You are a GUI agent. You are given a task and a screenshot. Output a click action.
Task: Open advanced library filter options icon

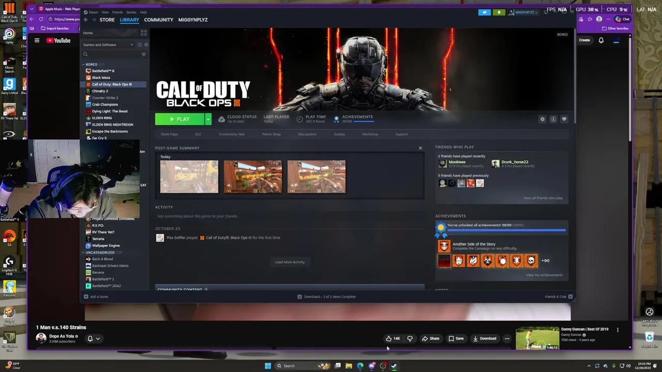click(144, 54)
